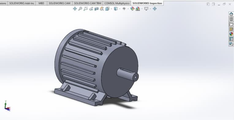Select the SOLIDWORKS CAM TBM tab
The image size is (234, 120).
[x=88, y=3]
